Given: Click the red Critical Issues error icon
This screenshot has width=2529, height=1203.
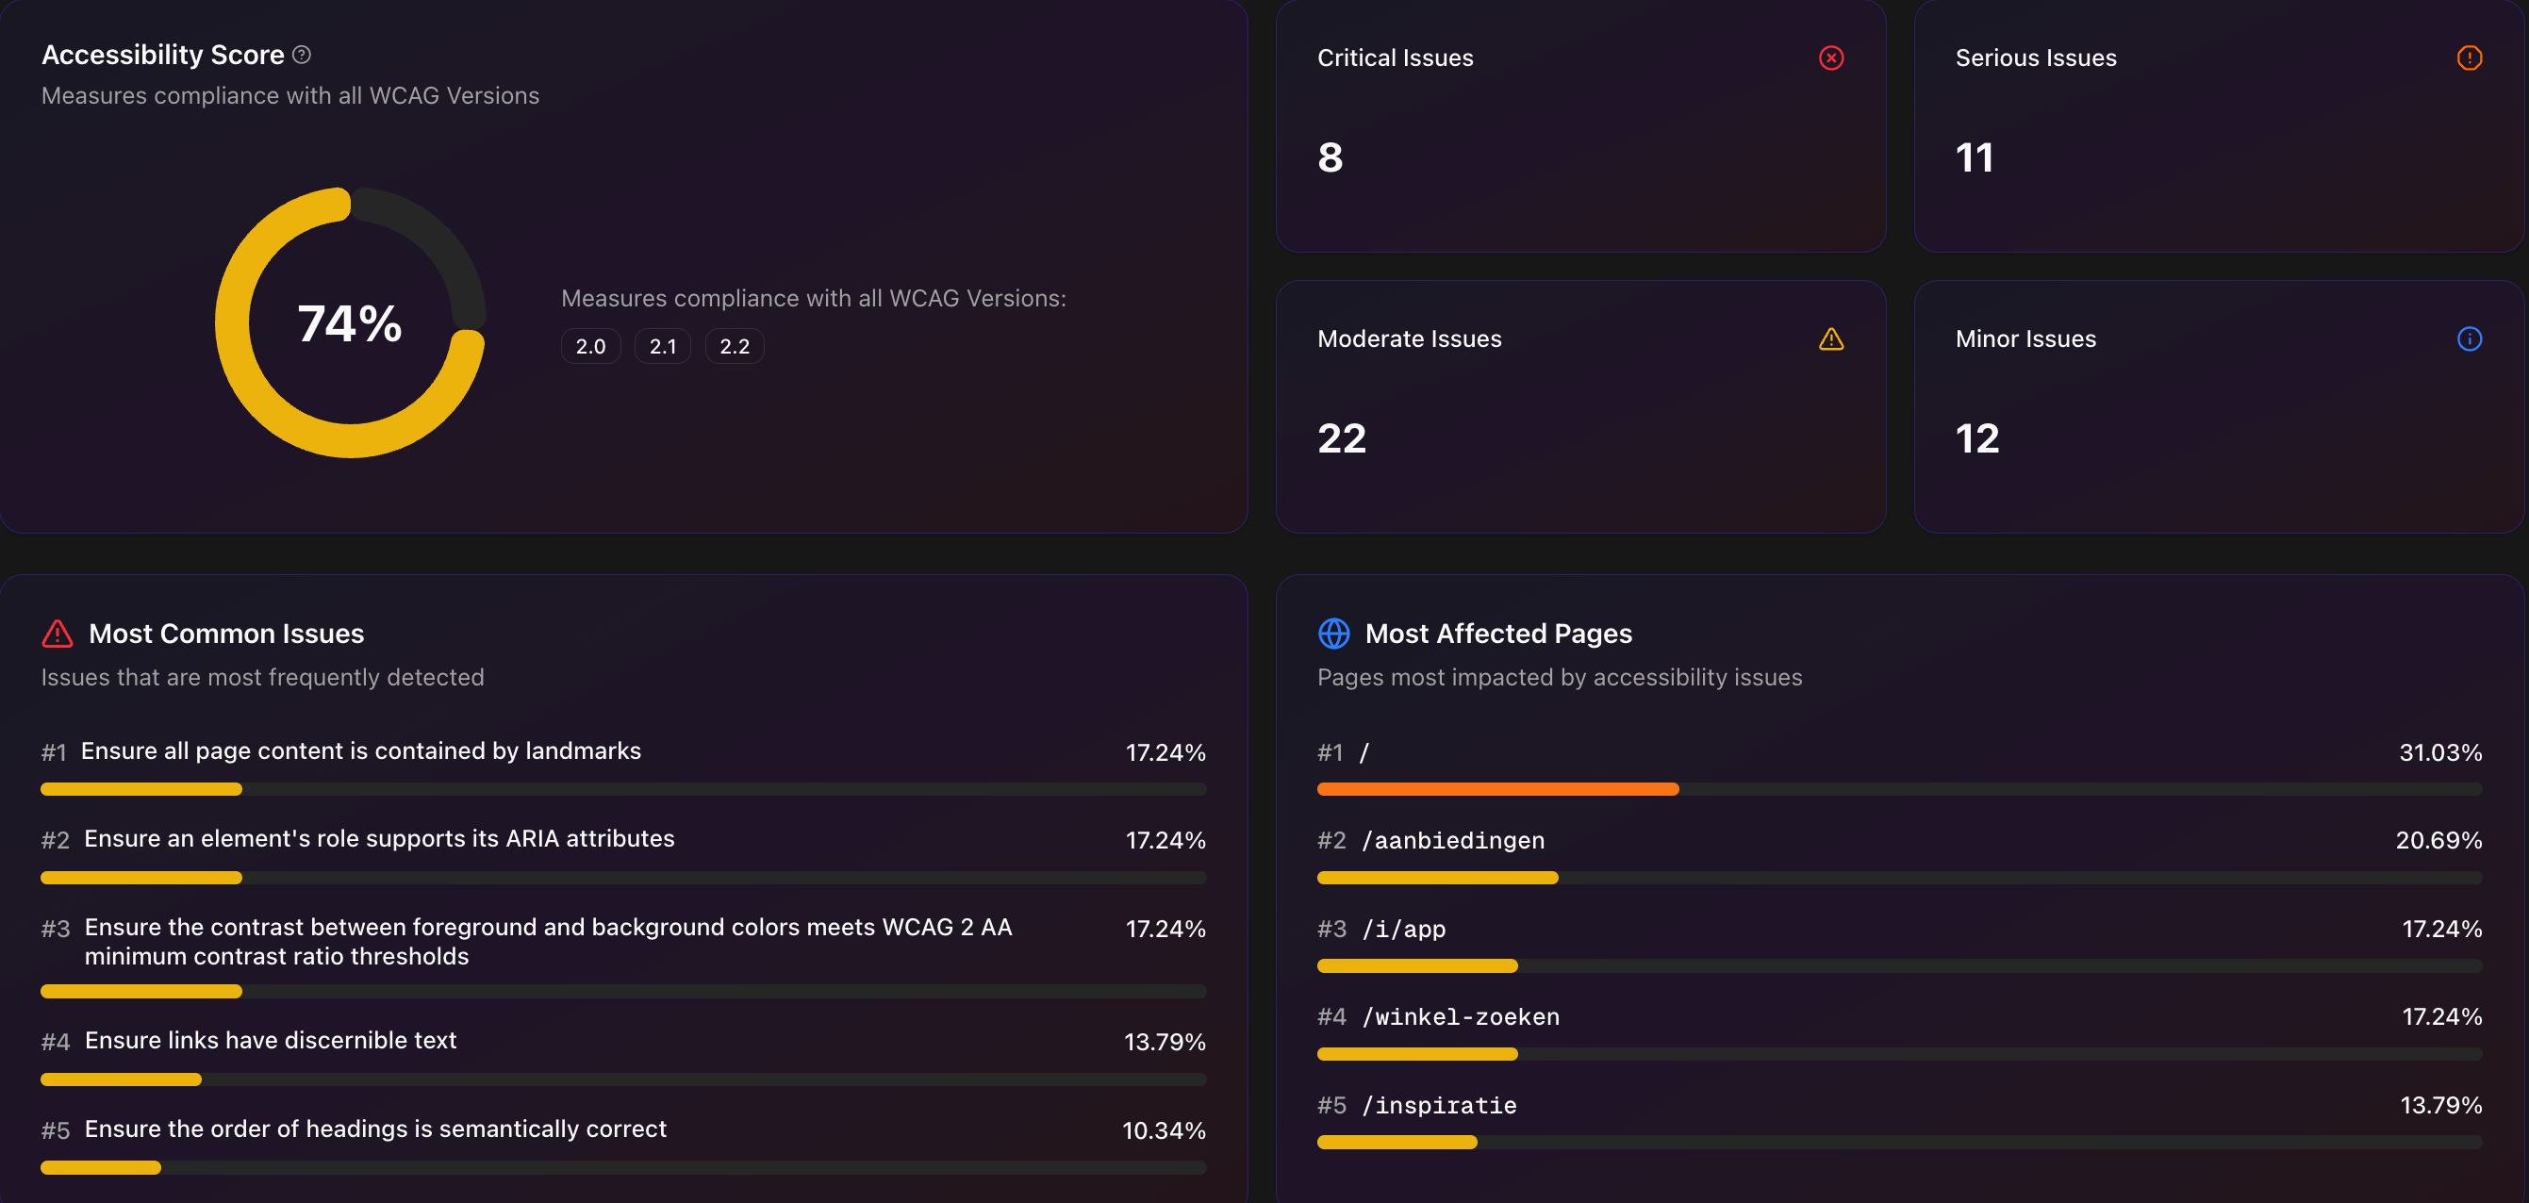Looking at the screenshot, I should 1830,58.
